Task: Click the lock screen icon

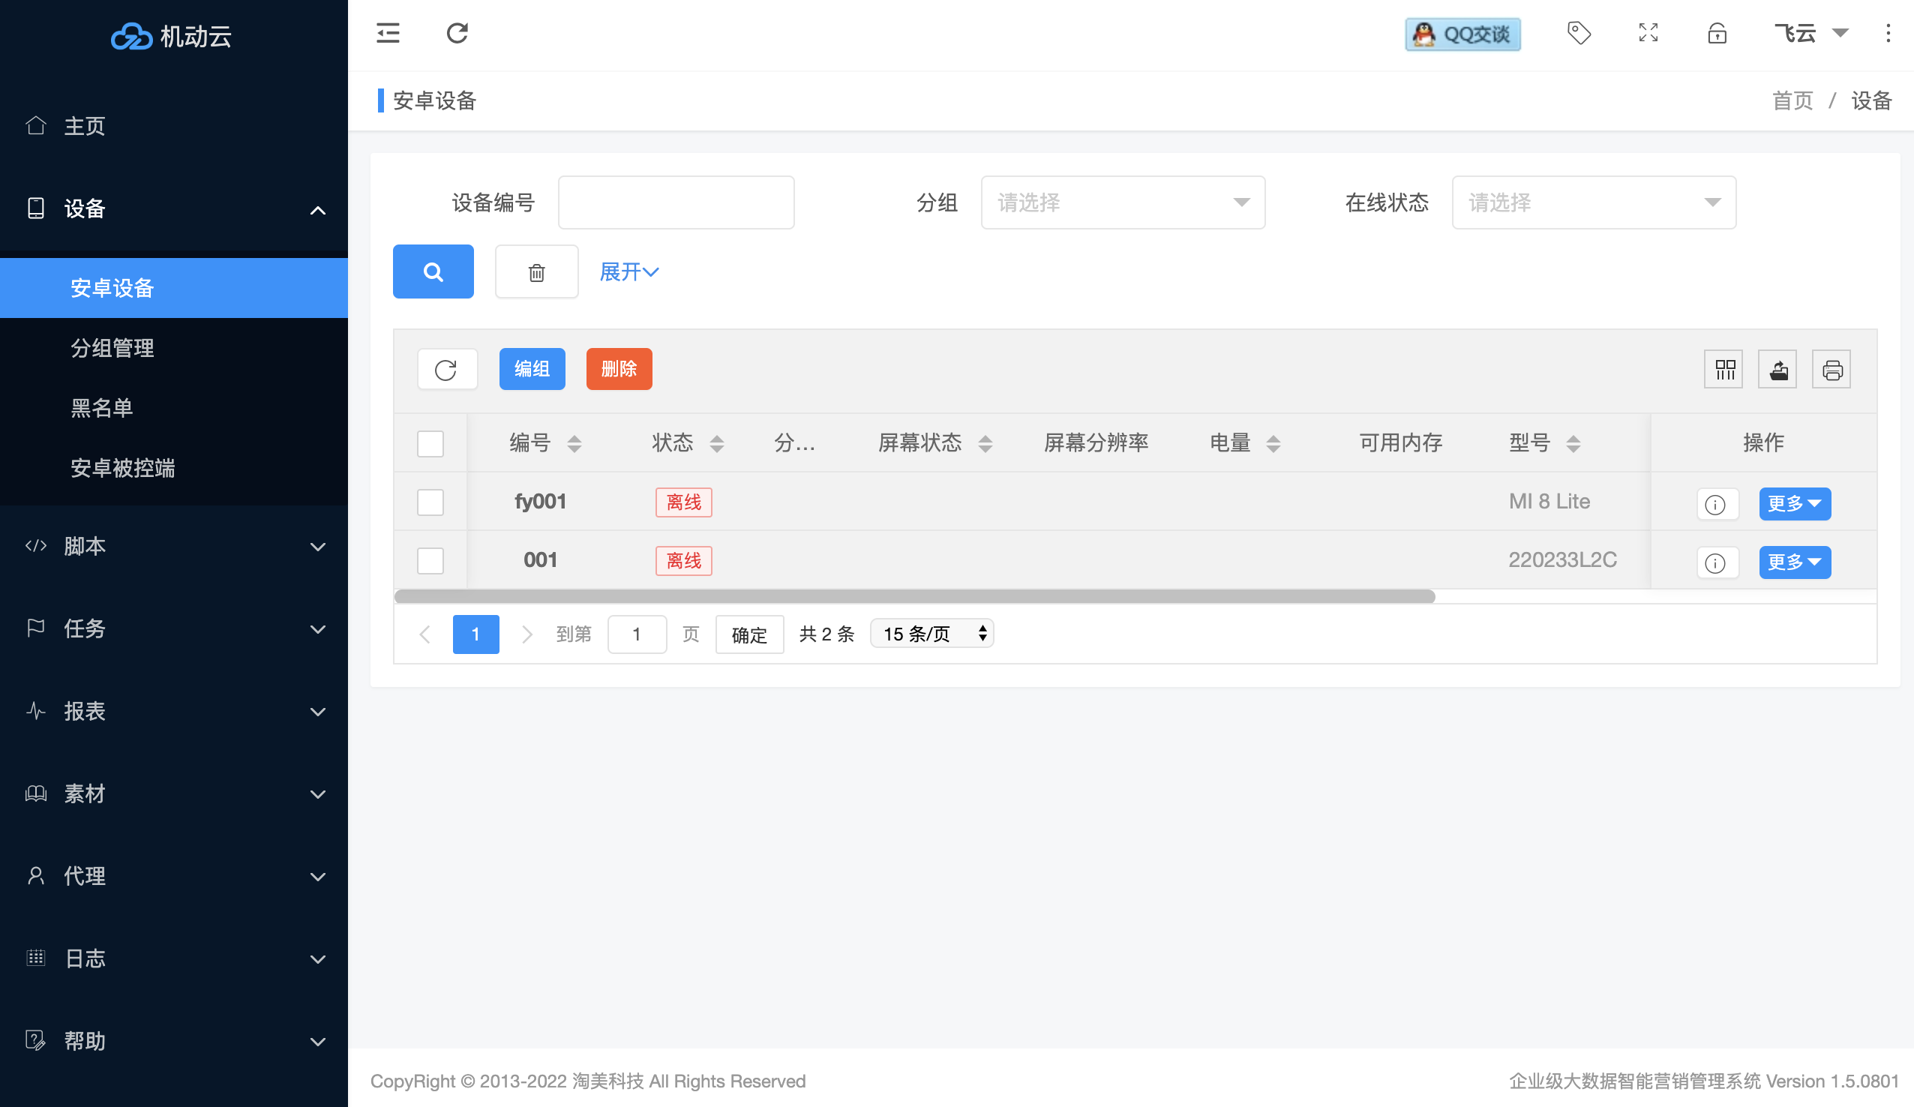Action: click(1717, 34)
